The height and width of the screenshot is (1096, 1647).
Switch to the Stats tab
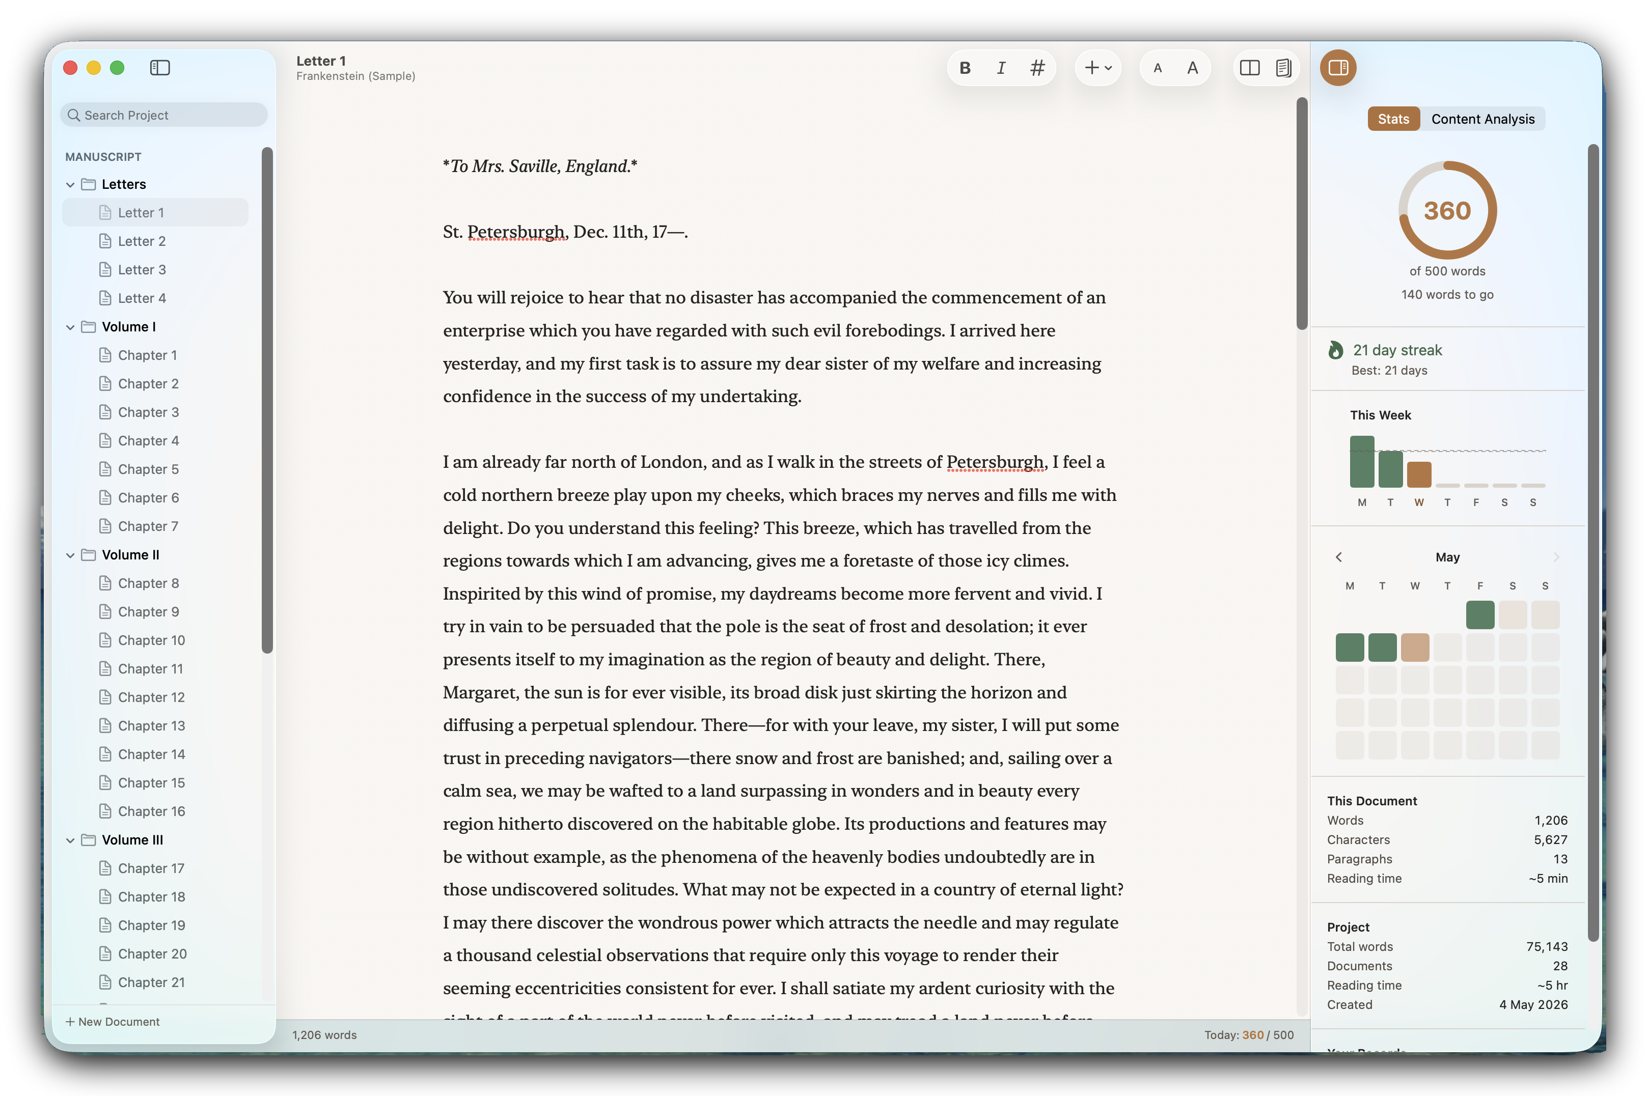click(x=1393, y=119)
